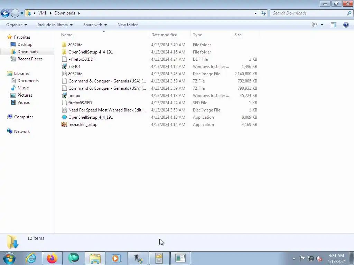The width and height of the screenshot is (354, 265).
Task: Open the green panel taskbar icon
Action: pyautogui.click(x=180, y=258)
